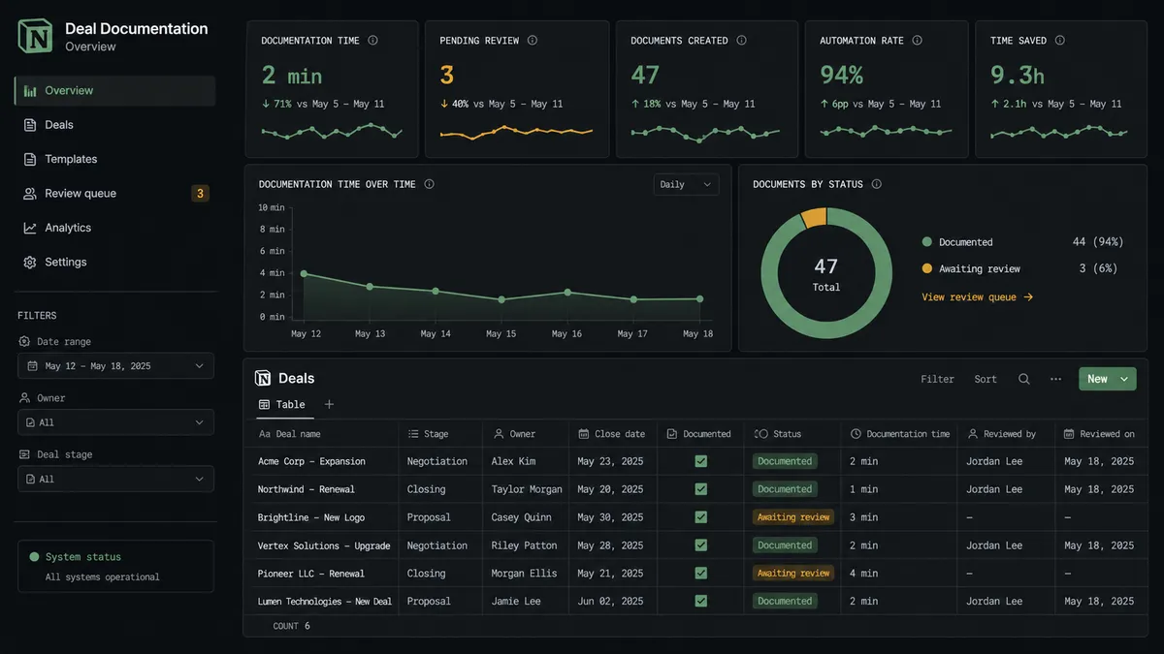Click the Templates page icon in sidebar
The height and width of the screenshot is (654, 1164).
(x=30, y=159)
